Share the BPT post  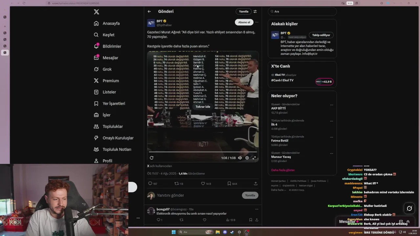(256, 184)
